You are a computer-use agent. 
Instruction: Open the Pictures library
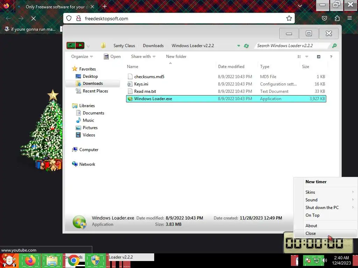(x=90, y=128)
